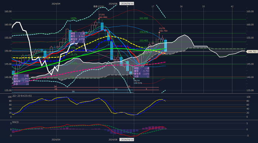Screen dimensions: 258x143
Task: Click 160.00 on the left price axis
Action: (8, 25)
